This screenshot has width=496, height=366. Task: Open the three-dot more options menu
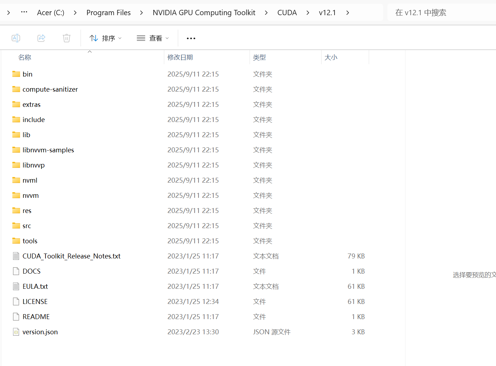coord(191,38)
